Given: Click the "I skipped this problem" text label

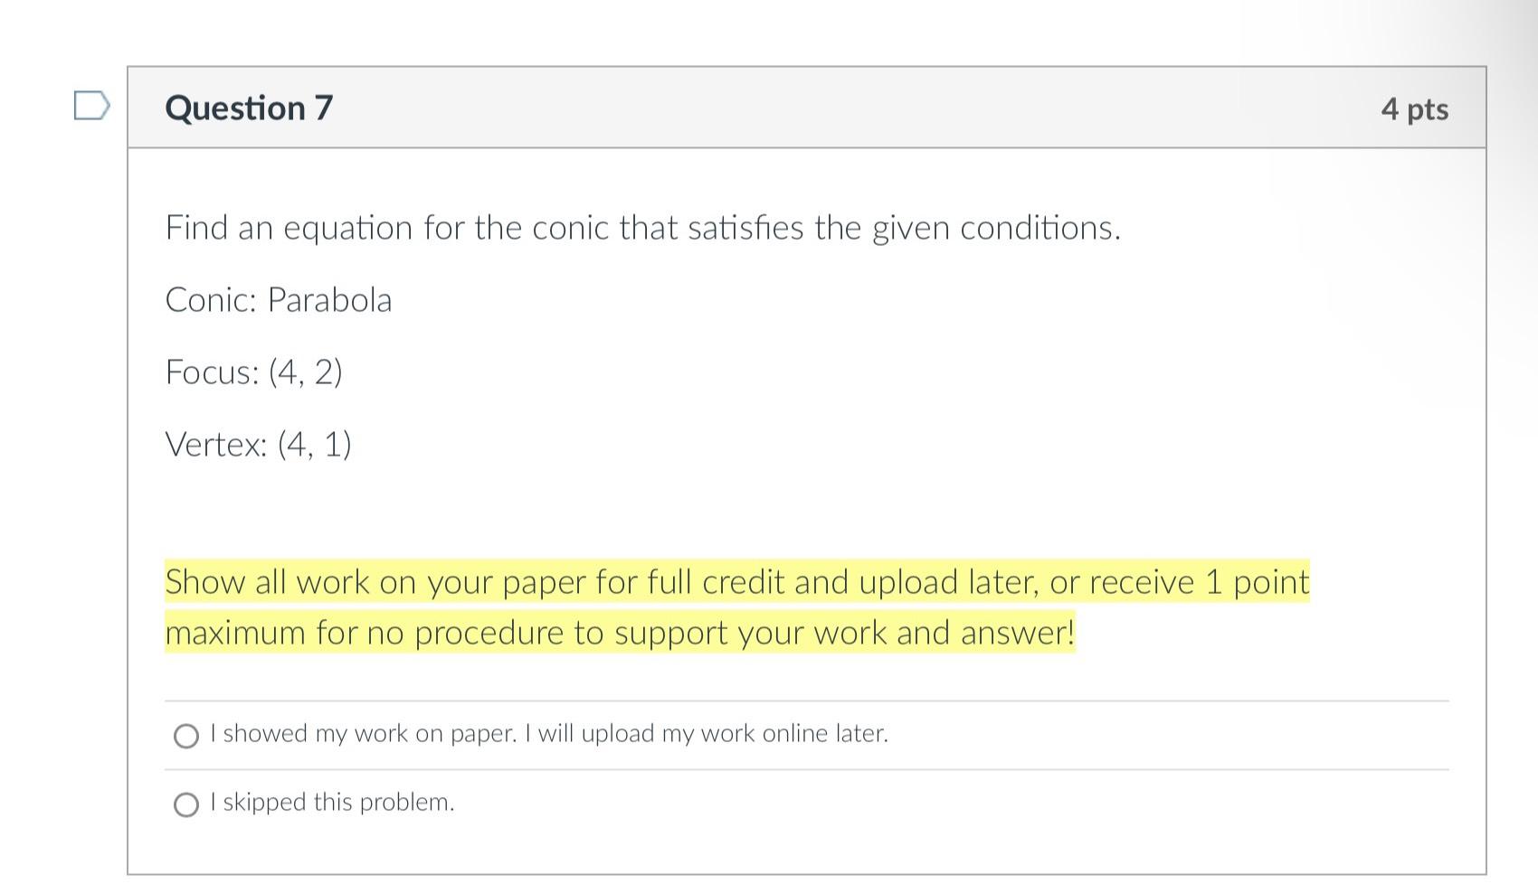Looking at the screenshot, I should [x=332, y=802].
